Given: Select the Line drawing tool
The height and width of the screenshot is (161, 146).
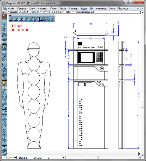Looking at the screenshot, I should [4, 21].
